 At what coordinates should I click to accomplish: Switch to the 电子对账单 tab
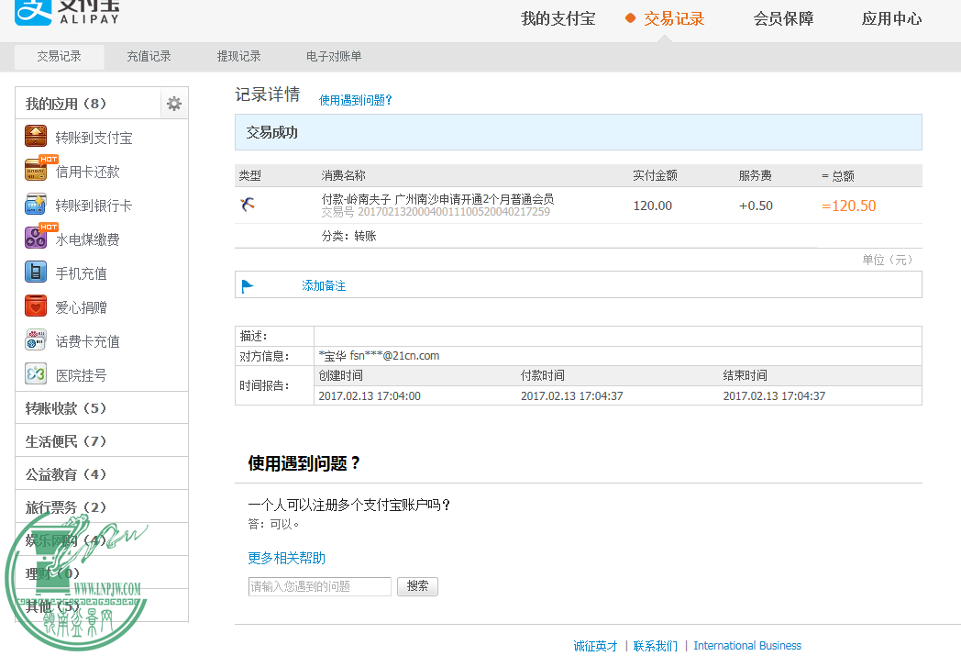coord(334,56)
